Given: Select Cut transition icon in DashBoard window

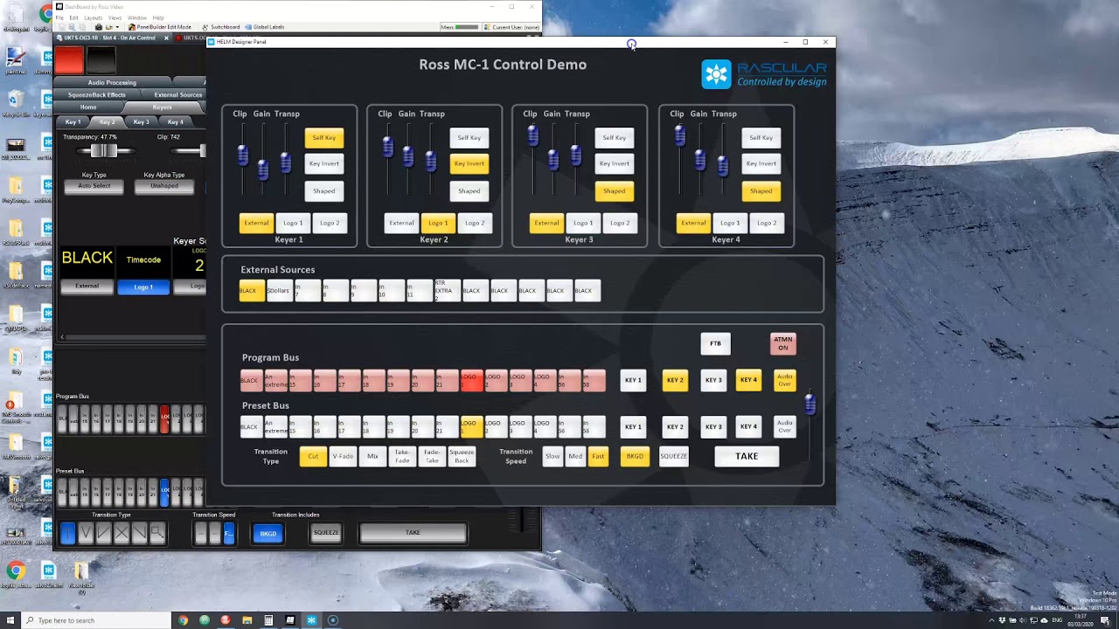Looking at the screenshot, I should [67, 532].
